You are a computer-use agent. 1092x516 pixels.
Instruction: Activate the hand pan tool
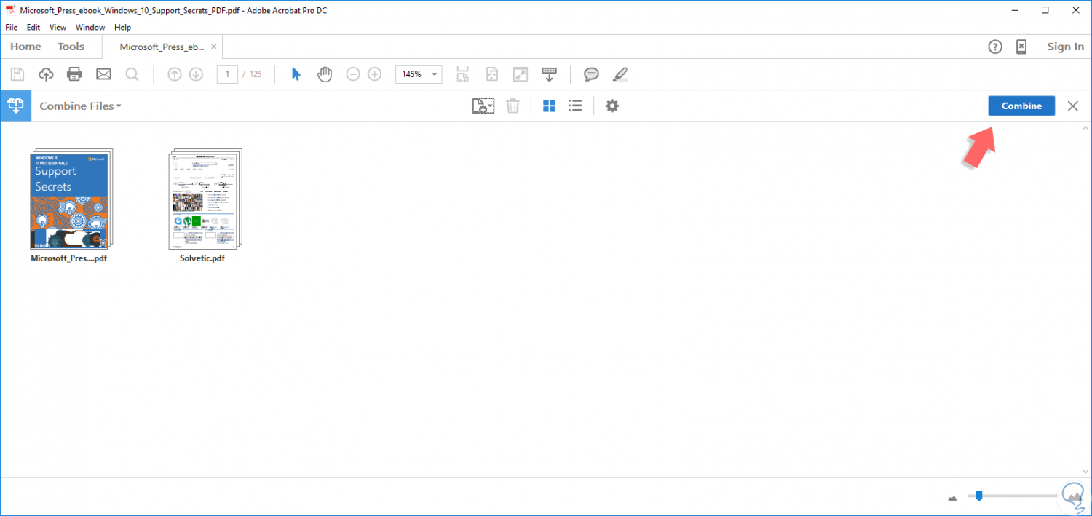[x=325, y=74]
